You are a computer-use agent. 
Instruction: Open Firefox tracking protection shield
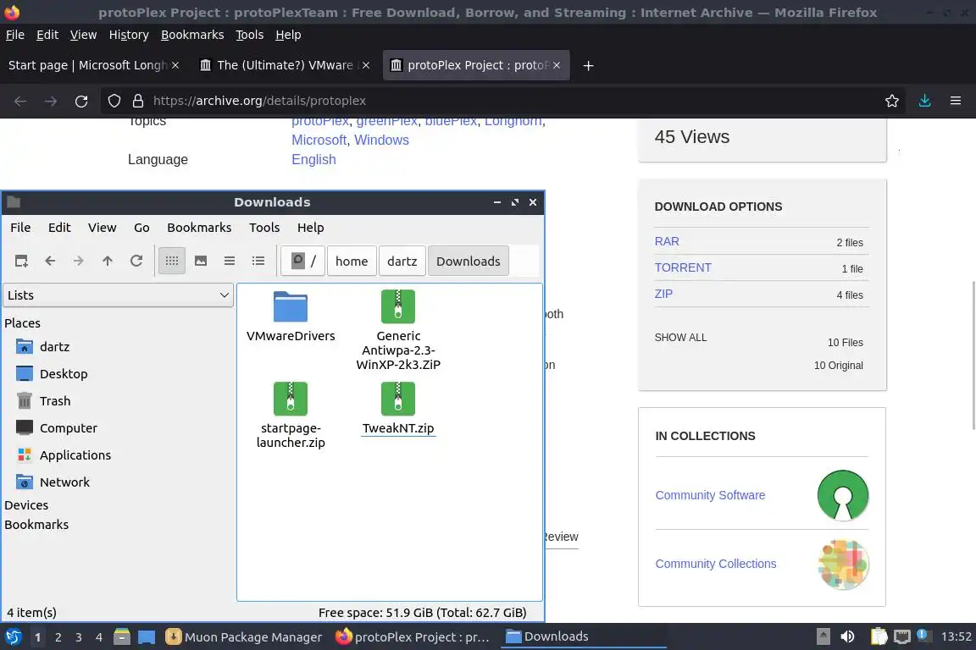[x=114, y=101]
